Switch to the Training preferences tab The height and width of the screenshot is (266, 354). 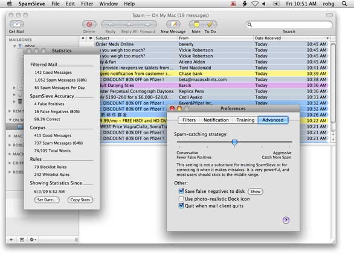(245, 120)
